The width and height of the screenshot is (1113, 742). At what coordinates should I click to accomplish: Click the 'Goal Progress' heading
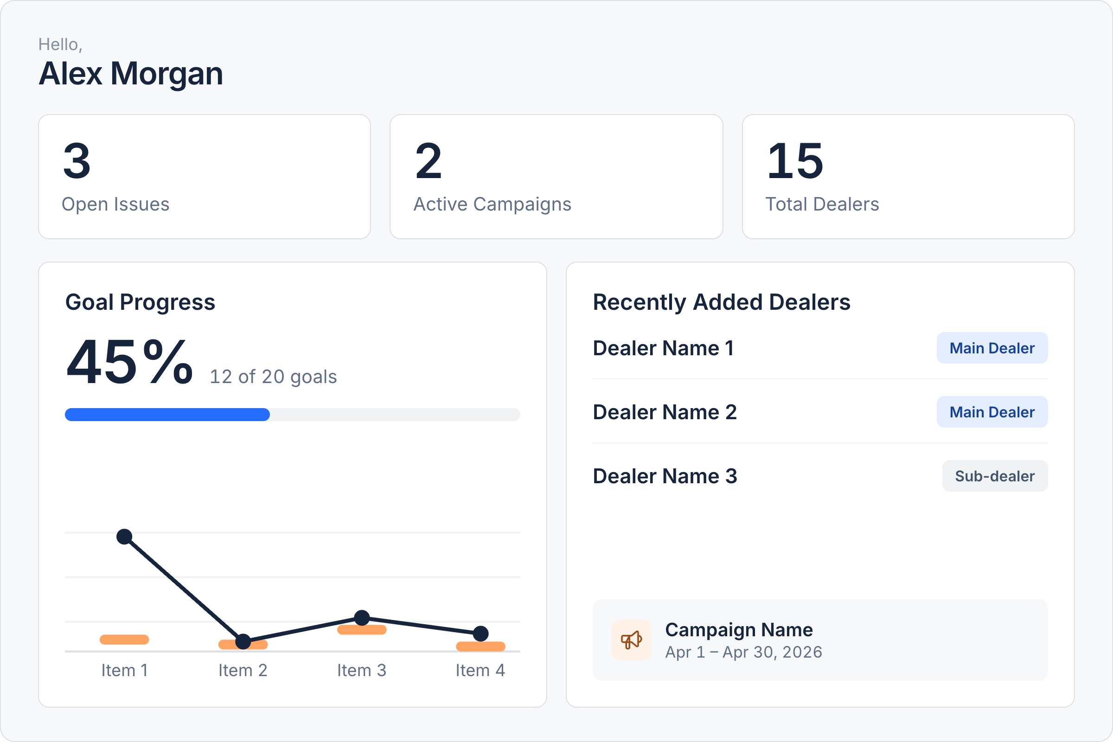coord(140,302)
